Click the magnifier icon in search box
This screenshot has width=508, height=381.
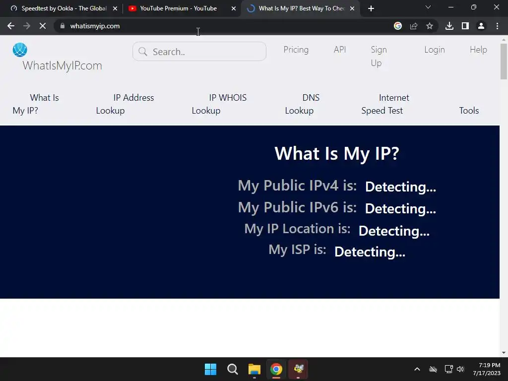143,52
